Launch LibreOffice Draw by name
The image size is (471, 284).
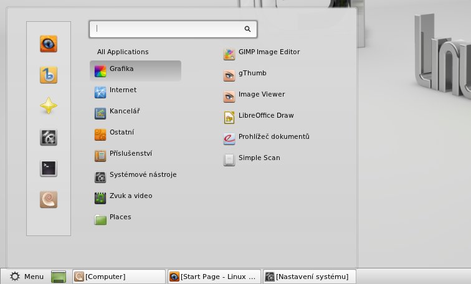pyautogui.click(x=266, y=115)
